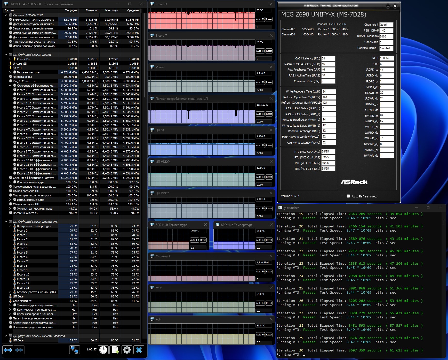Viewport: 448px width, 360px height.
Task: Click Auto Fit in the ЦП SA graph
Action: [260, 145]
